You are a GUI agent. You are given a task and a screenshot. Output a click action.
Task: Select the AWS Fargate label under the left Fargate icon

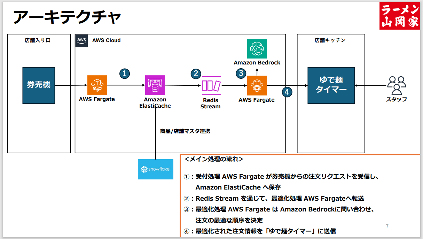click(x=97, y=99)
